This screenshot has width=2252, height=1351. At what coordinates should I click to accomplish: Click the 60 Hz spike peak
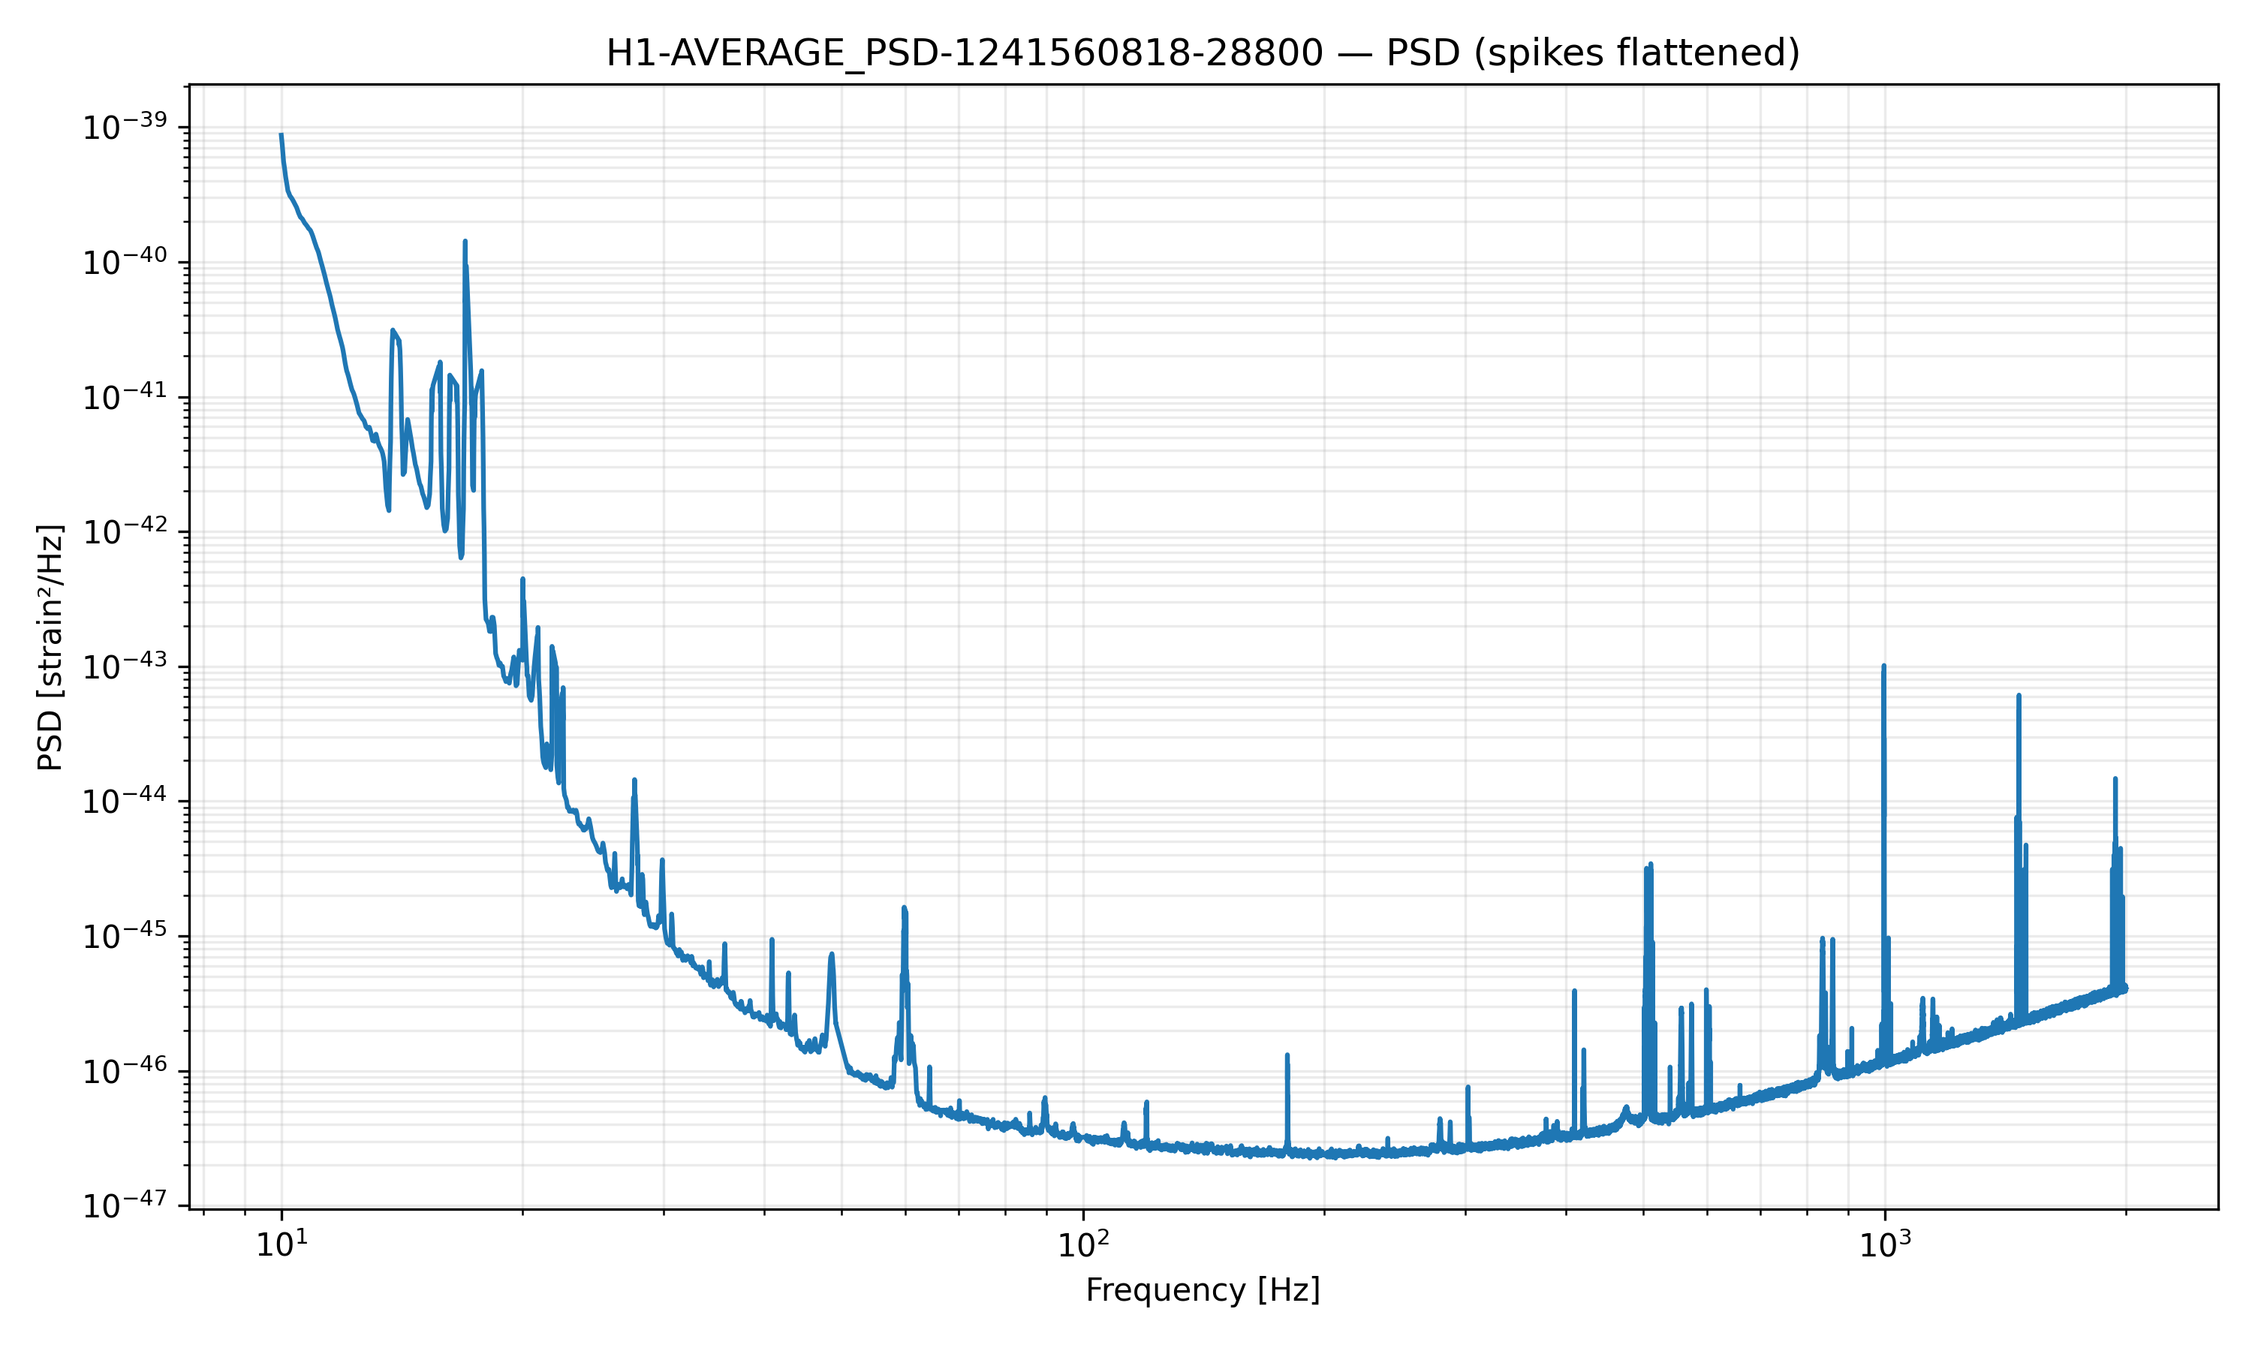(904, 907)
